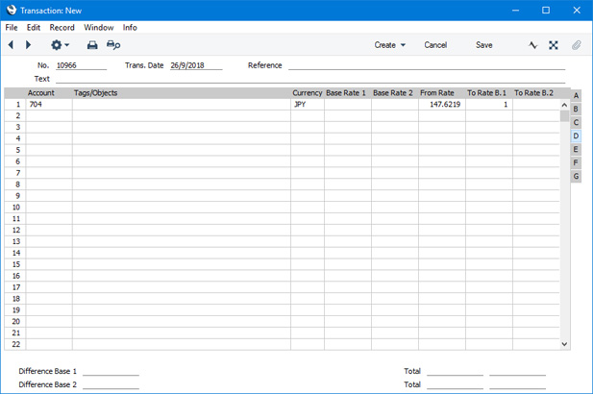Image resolution: width=593 pixels, height=394 pixels.
Task: Minimize the Transaction window
Action: point(515,11)
